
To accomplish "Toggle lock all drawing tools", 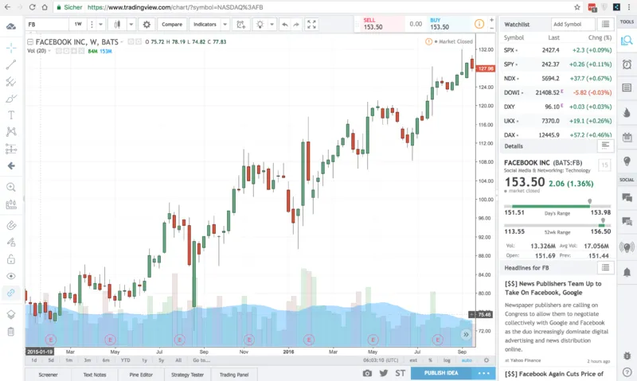I will pos(11,259).
